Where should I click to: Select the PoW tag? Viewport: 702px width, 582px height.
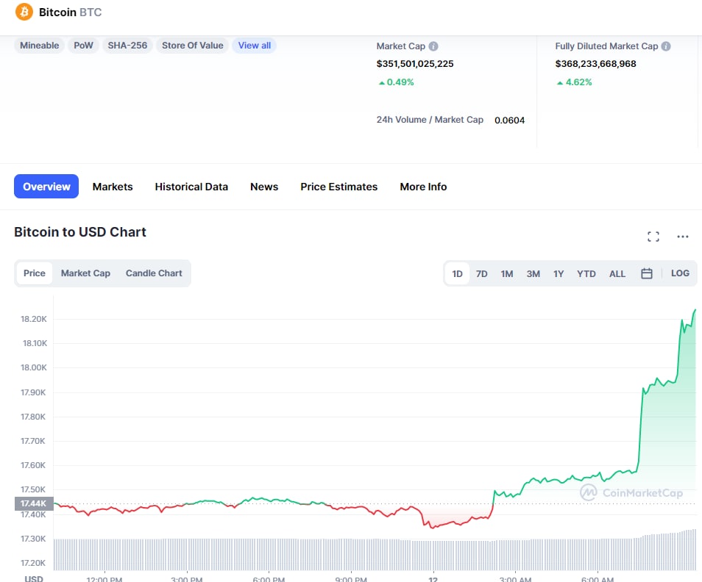83,46
